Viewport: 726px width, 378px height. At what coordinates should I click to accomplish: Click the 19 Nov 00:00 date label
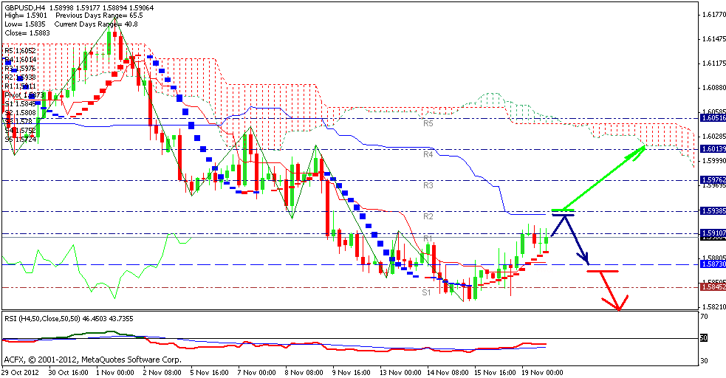coord(542,373)
